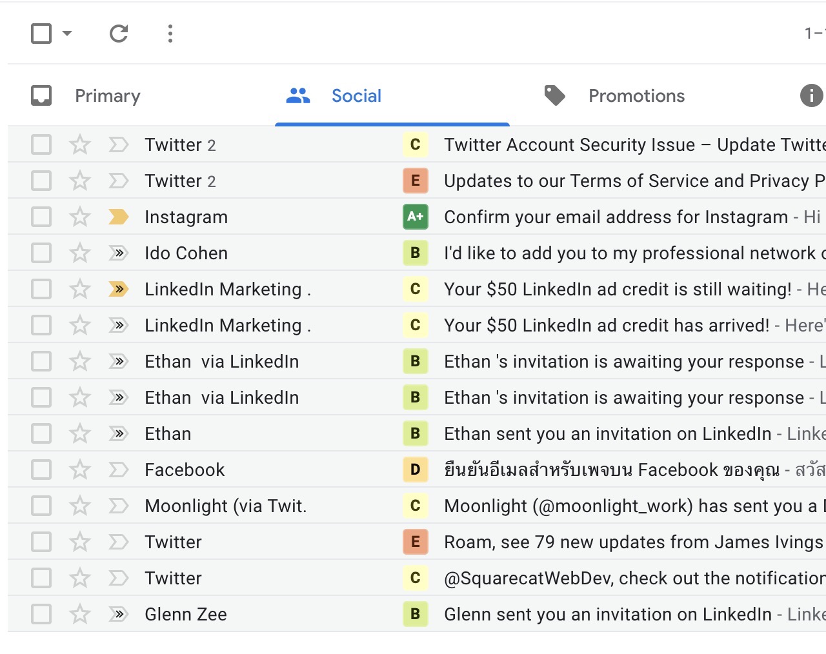The image size is (826, 654).
Task: Open the more options three-dot menu
Action: tap(170, 34)
